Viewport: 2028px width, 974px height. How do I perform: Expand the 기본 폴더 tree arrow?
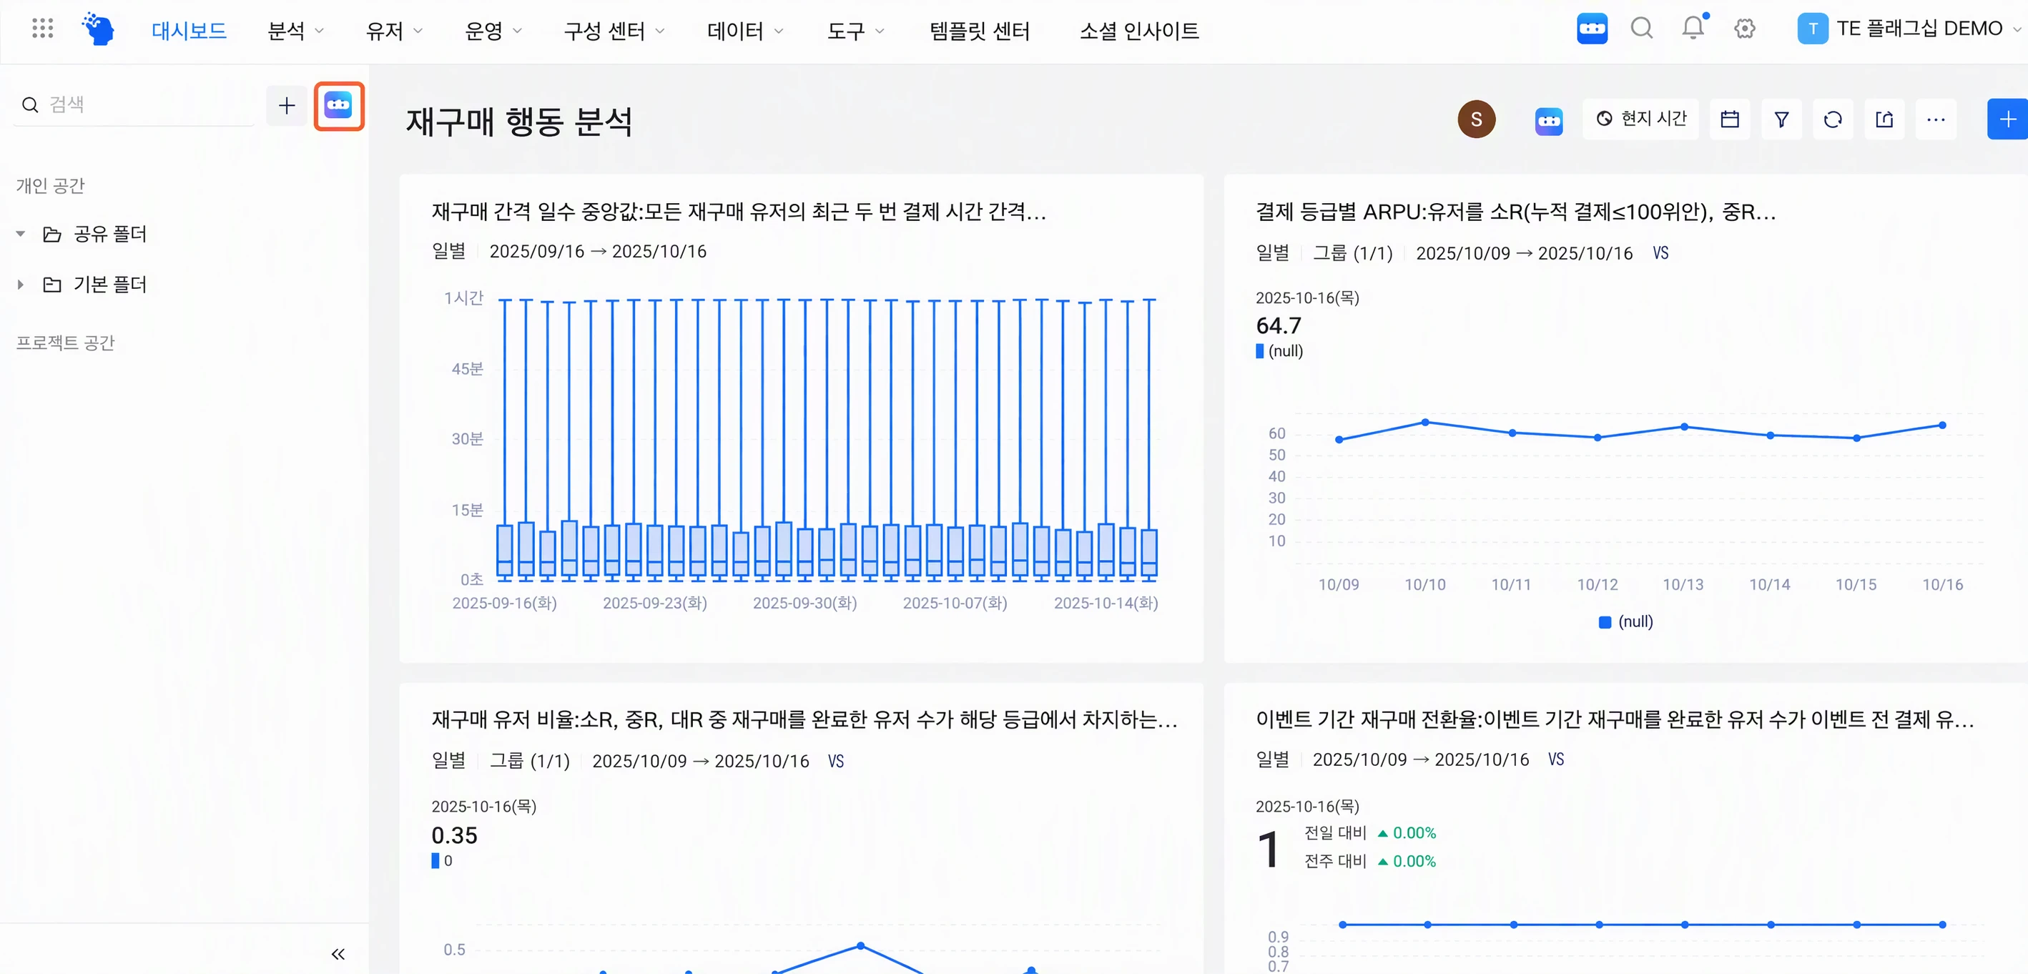tap(21, 284)
